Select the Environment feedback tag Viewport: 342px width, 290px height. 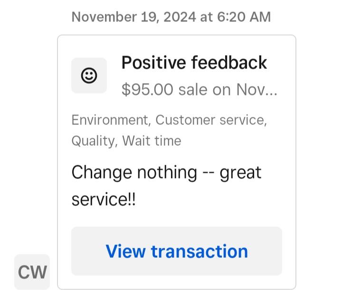point(110,120)
